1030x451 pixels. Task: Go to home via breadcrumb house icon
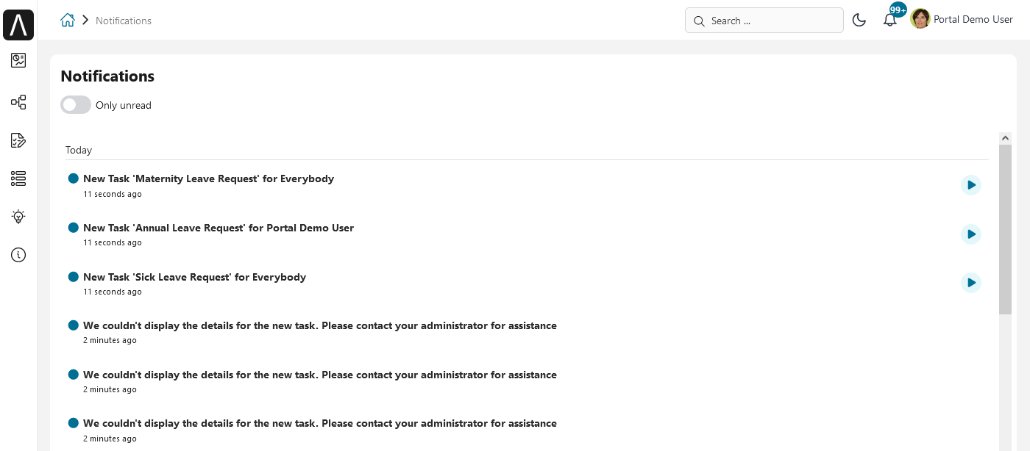(x=68, y=21)
